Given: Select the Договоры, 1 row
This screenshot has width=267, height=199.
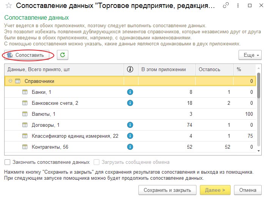Looking at the screenshot, I should point(130,125).
